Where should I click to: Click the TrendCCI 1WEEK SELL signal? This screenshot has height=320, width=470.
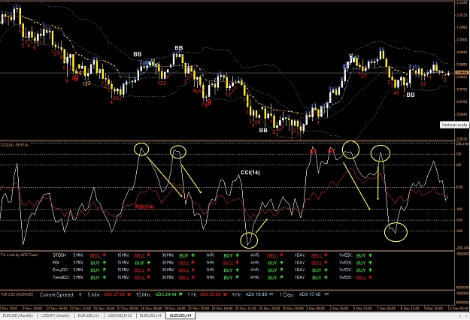point(361,277)
